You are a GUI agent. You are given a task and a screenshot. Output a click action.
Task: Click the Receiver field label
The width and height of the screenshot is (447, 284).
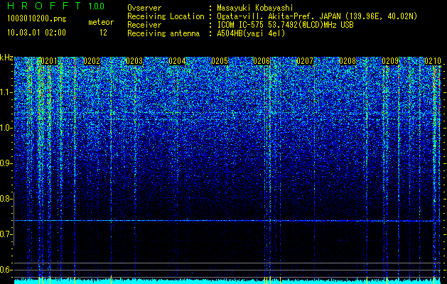144,25
